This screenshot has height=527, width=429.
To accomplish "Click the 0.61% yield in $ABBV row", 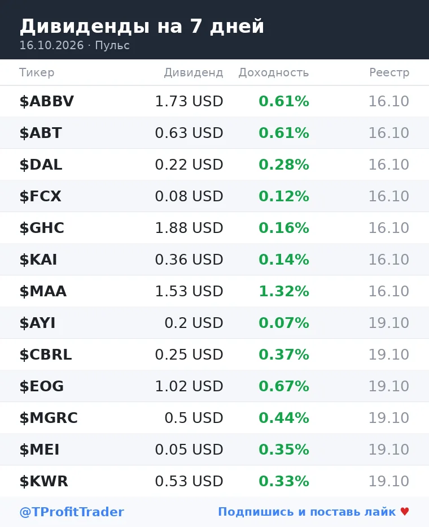I will [284, 101].
